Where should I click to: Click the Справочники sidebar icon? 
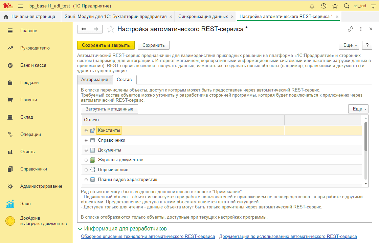point(10,169)
